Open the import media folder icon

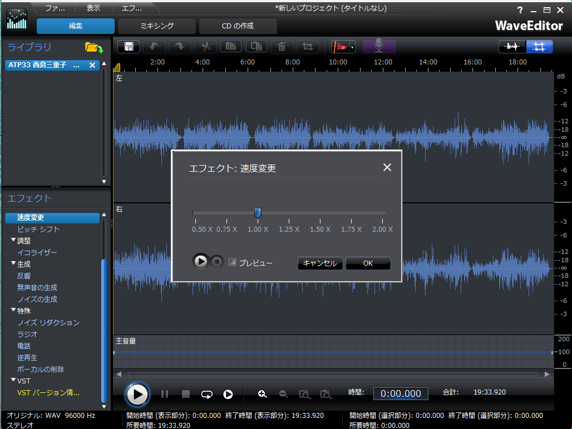[93, 48]
